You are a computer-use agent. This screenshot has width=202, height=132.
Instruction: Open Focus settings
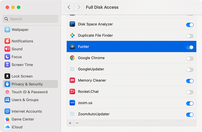tap(31, 57)
